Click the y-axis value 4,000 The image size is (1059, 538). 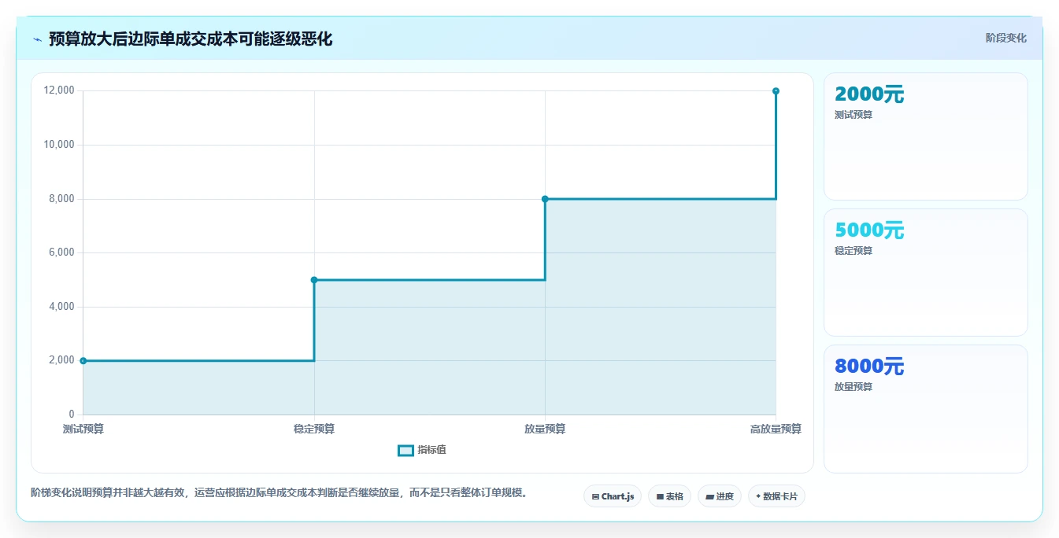coord(61,307)
